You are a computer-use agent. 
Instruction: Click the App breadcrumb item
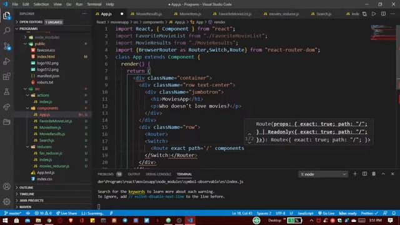pos(199,22)
